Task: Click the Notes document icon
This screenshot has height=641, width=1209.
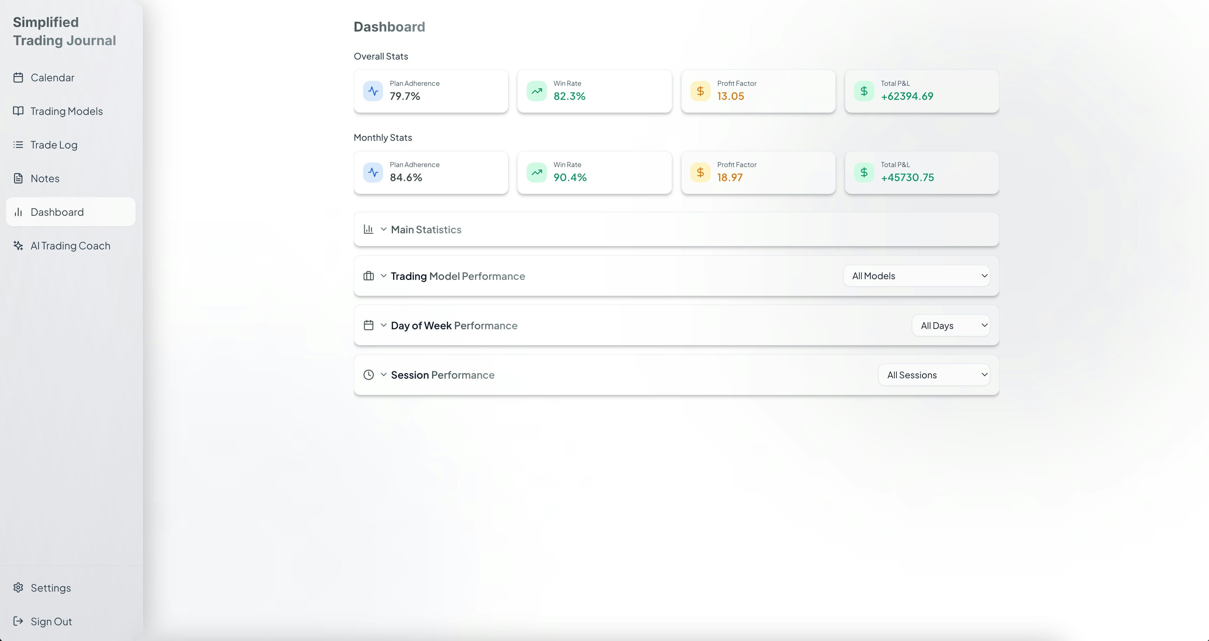Action: click(18, 178)
